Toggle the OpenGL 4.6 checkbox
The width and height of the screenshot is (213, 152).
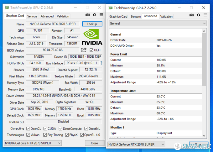[x=82, y=135]
